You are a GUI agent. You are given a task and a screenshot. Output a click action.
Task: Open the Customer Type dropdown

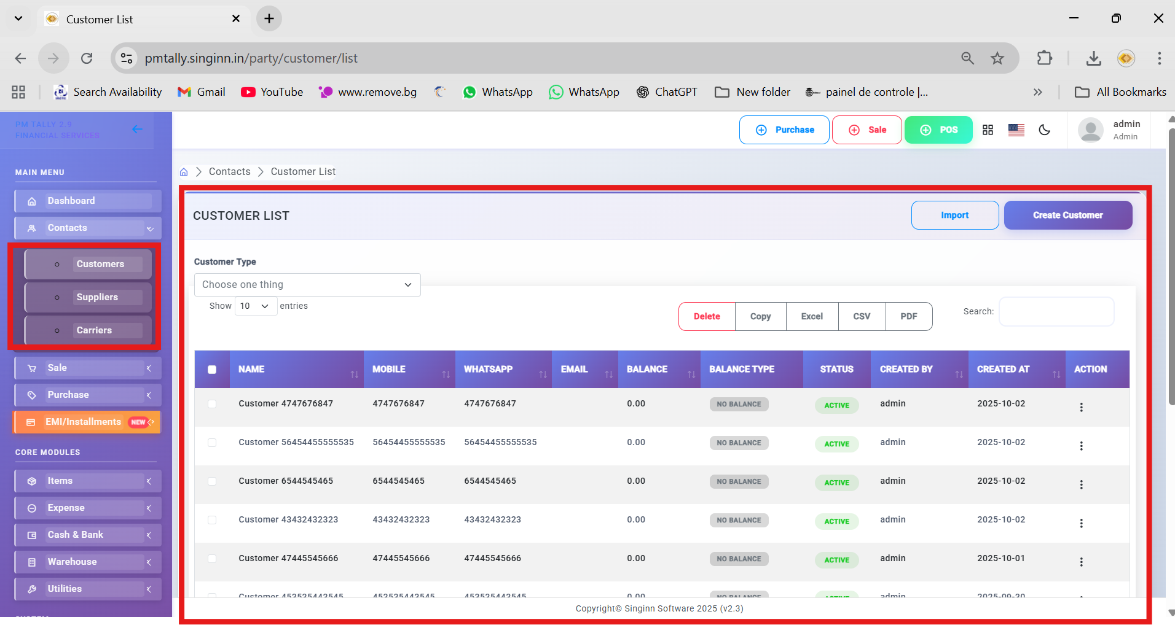coord(307,285)
